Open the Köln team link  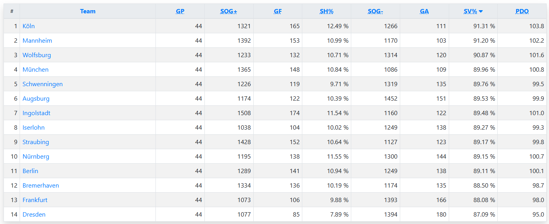pos(29,26)
